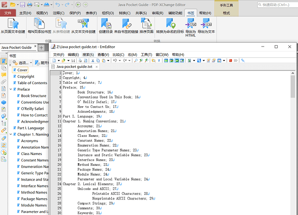The width and height of the screenshot is (298, 215).
Task: Convert to named destinations (转换为命名的目标)
Action: [x=170, y=26]
